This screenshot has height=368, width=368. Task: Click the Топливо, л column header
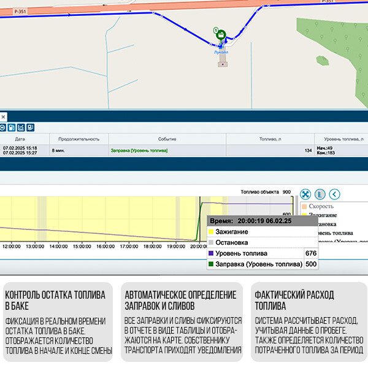[x=270, y=139]
